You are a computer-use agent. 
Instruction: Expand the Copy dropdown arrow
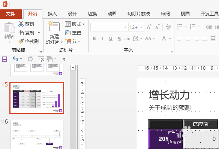39,33
